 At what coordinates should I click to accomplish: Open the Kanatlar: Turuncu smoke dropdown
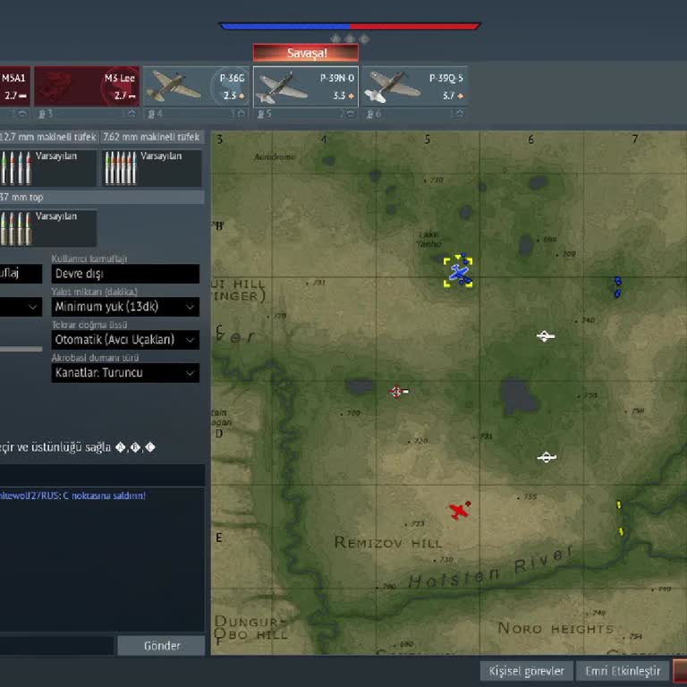click(x=125, y=373)
